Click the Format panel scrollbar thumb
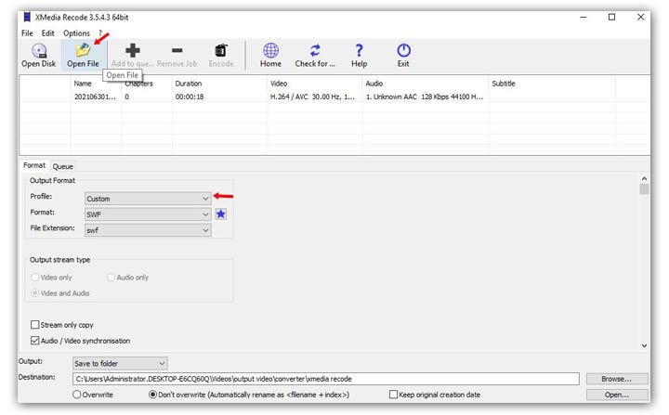 (x=644, y=189)
